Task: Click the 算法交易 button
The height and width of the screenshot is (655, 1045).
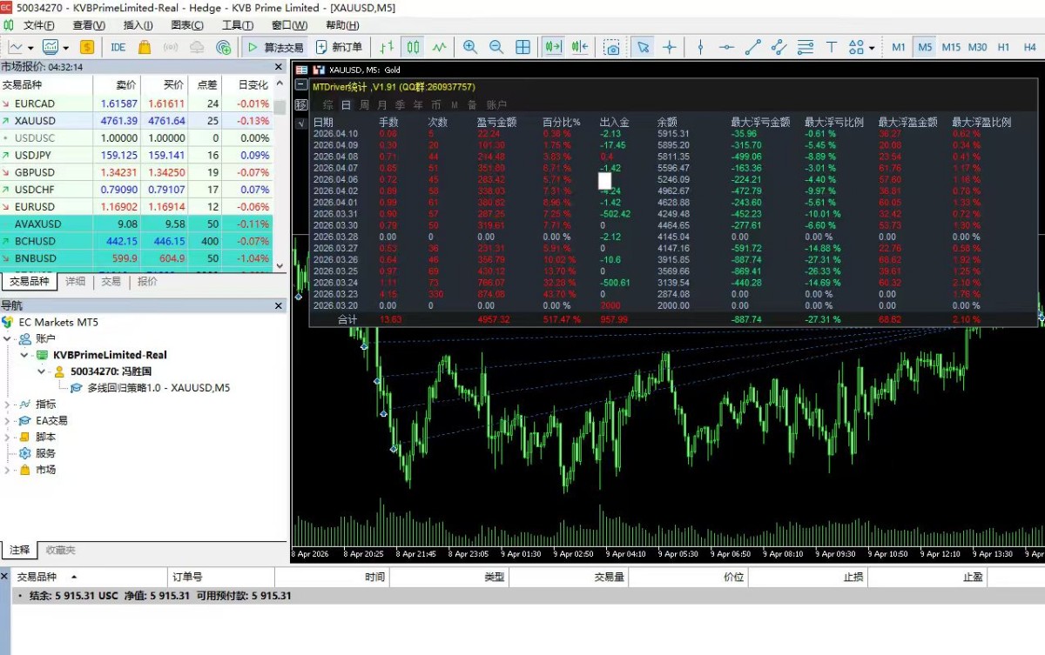Action: click(x=275, y=47)
